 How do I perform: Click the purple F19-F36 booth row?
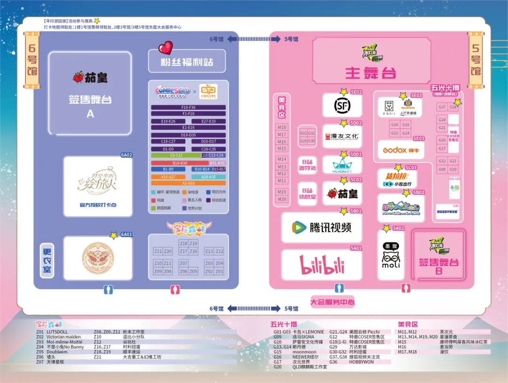click(188, 107)
